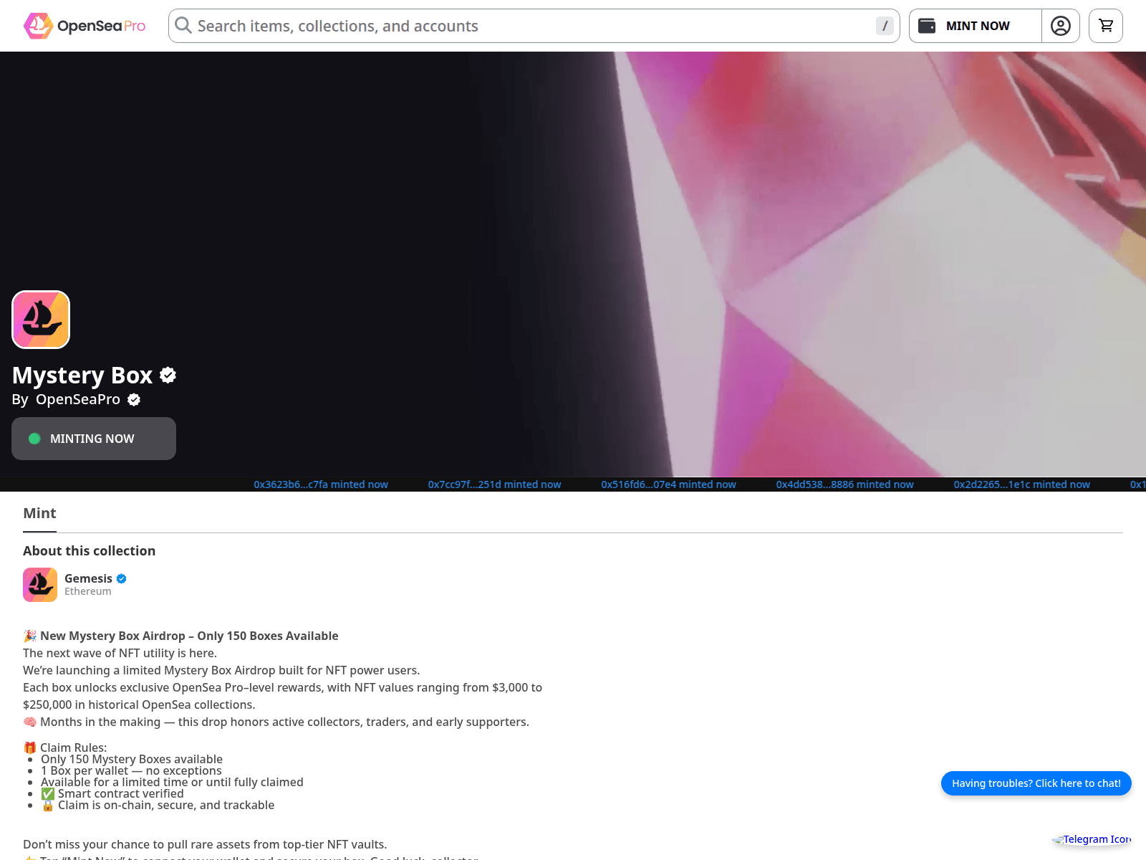Screen dimensions: 1146x860
Task: Switch to the Mint tab
Action: (39, 513)
